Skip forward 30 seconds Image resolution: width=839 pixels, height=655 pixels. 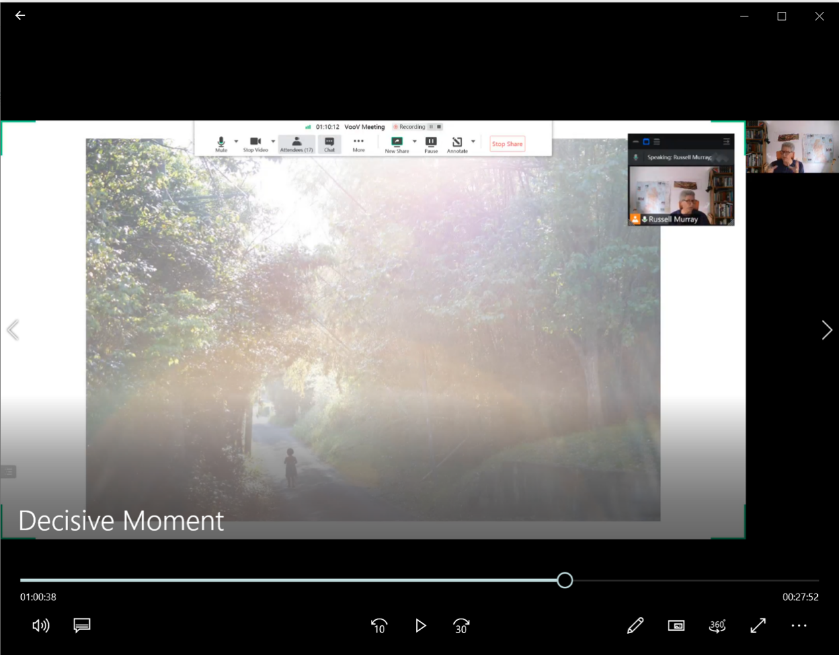click(x=461, y=625)
